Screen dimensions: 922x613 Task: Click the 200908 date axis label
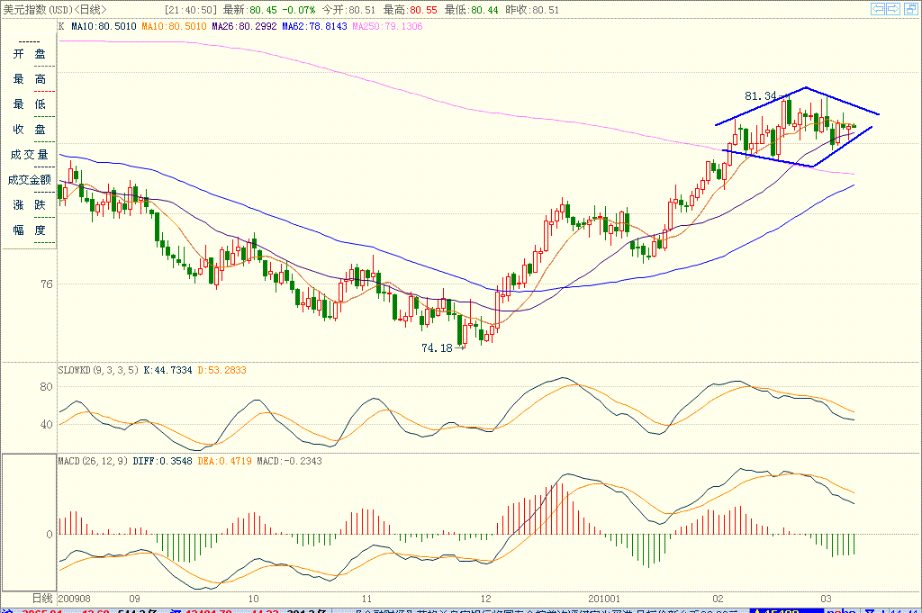[x=74, y=599]
